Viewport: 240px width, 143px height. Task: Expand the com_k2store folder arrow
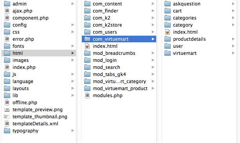pyautogui.click(x=153, y=25)
